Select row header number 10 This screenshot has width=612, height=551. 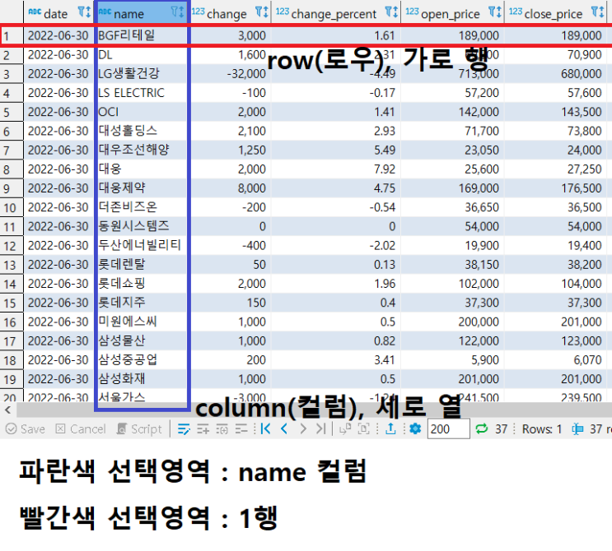tap(12, 208)
